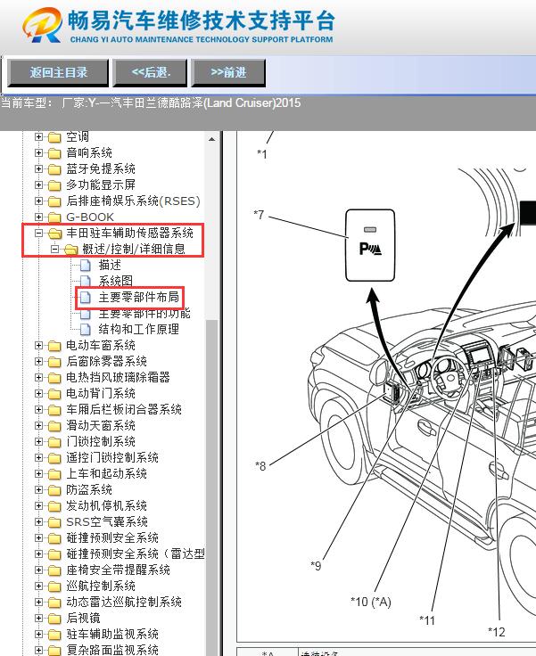Click the 空调 folder icon
The width and height of the screenshot is (536, 656).
pos(54,137)
